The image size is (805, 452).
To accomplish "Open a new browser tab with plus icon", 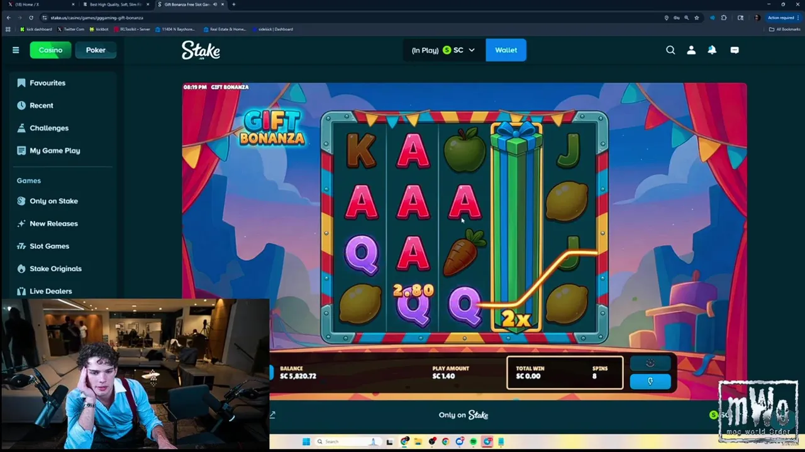I will tap(233, 4).
